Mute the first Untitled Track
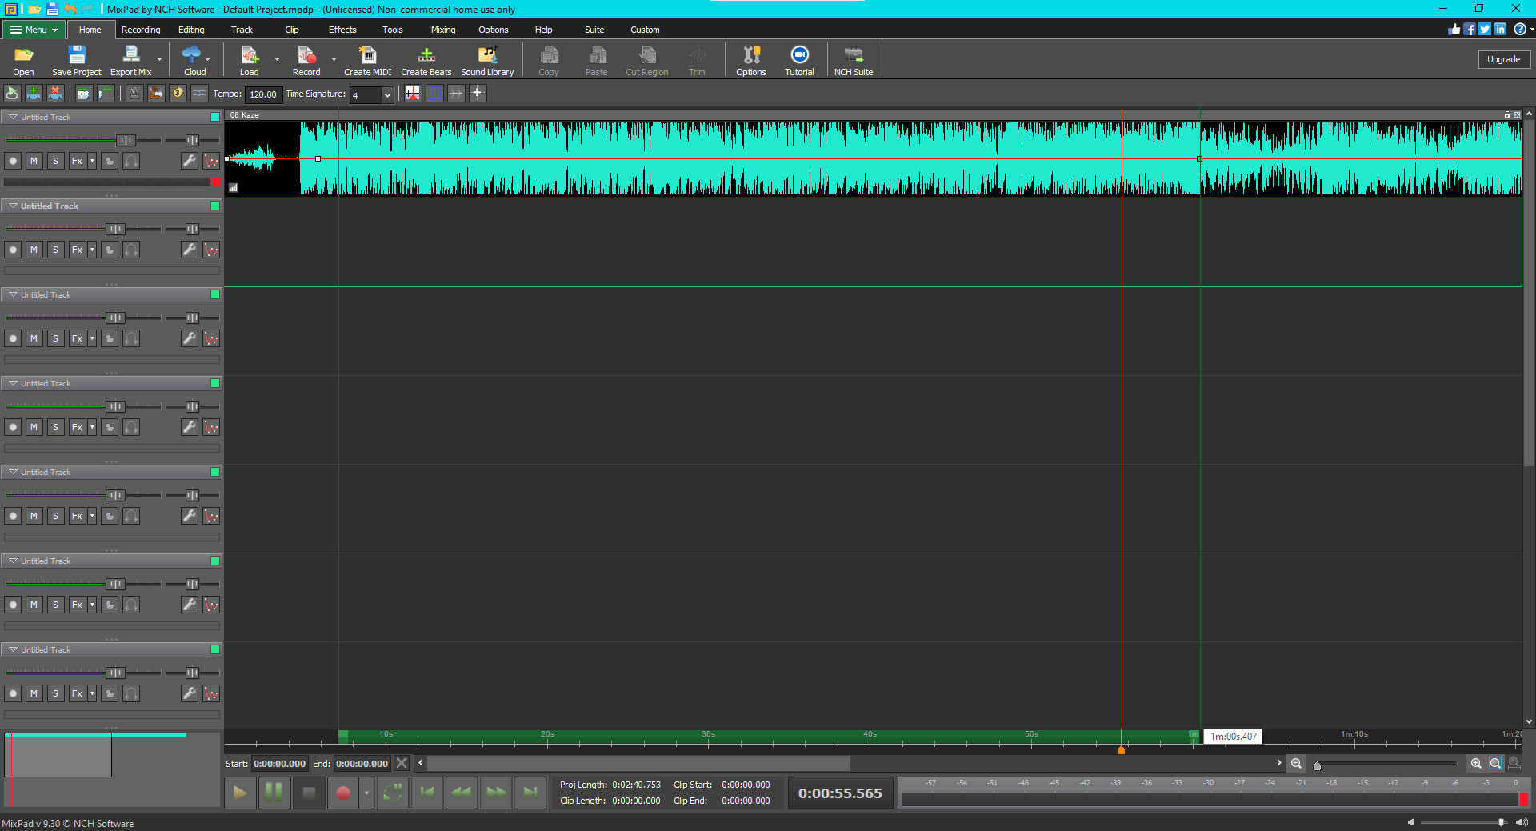This screenshot has height=831, width=1536. click(x=34, y=162)
